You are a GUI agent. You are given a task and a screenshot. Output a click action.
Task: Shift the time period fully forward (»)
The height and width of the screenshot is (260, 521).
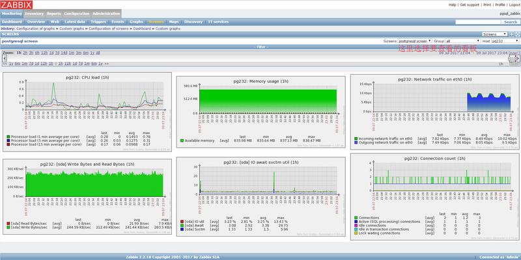pos(107,64)
